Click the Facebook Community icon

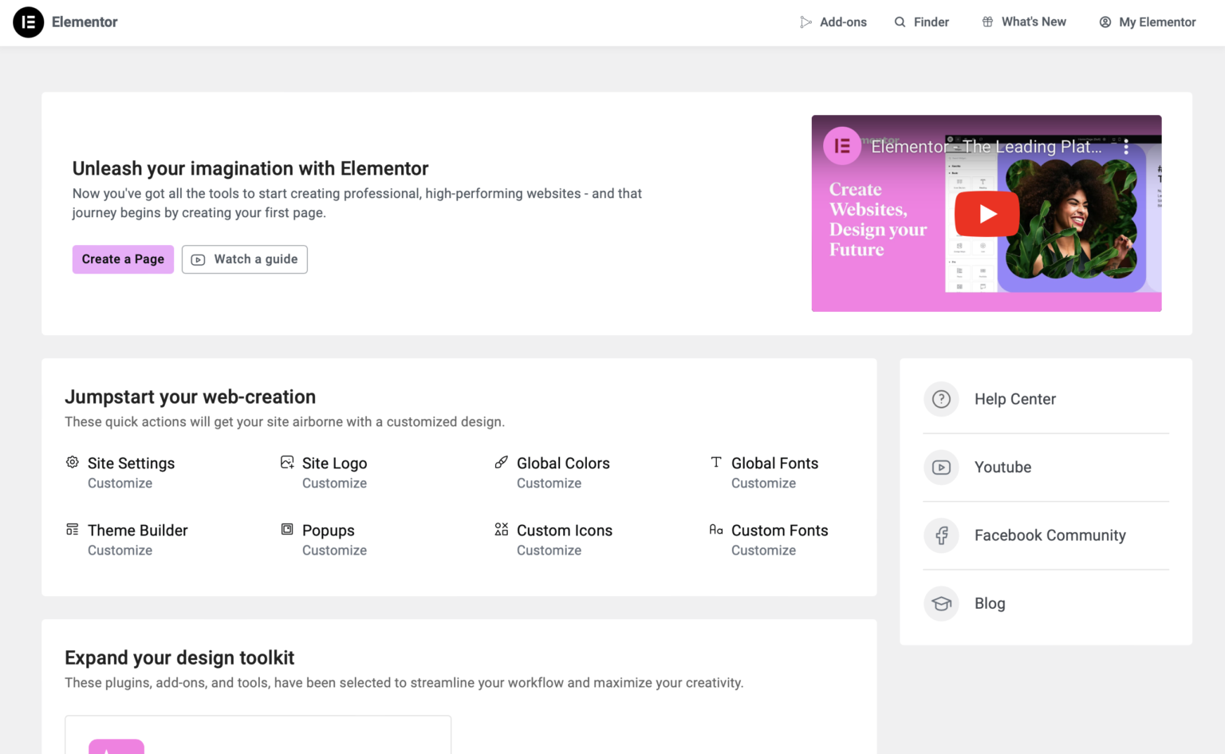(x=941, y=535)
